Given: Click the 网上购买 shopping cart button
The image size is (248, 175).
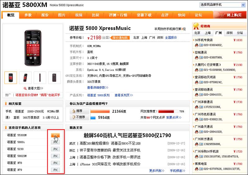Looking at the screenshot, I should 230,15.
